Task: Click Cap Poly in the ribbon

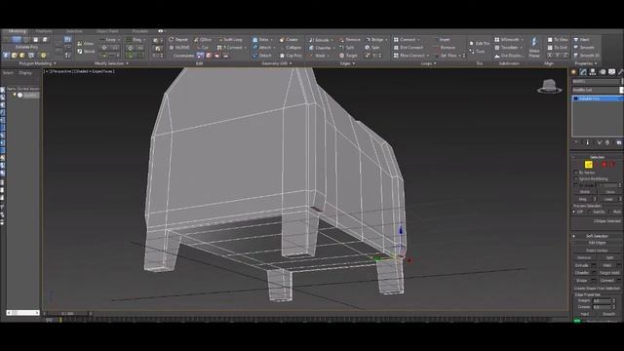Action: 291,56
